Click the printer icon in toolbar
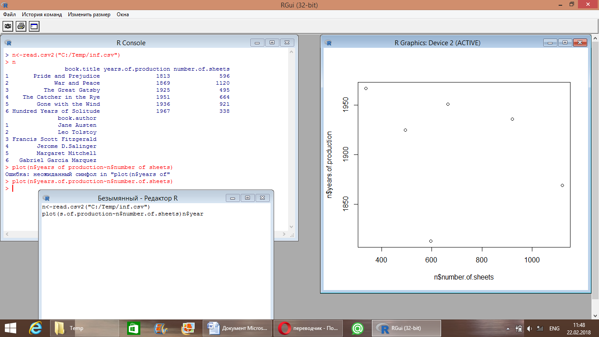This screenshot has width=599, height=337. 21,26
